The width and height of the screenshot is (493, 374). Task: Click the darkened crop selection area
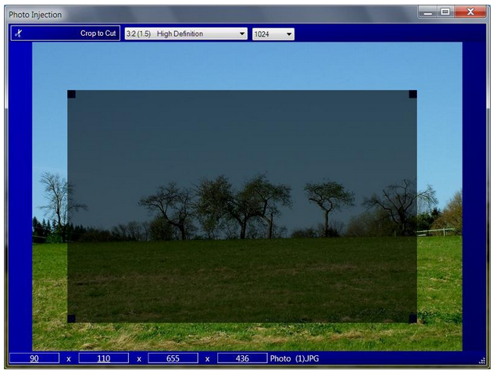pos(242,206)
